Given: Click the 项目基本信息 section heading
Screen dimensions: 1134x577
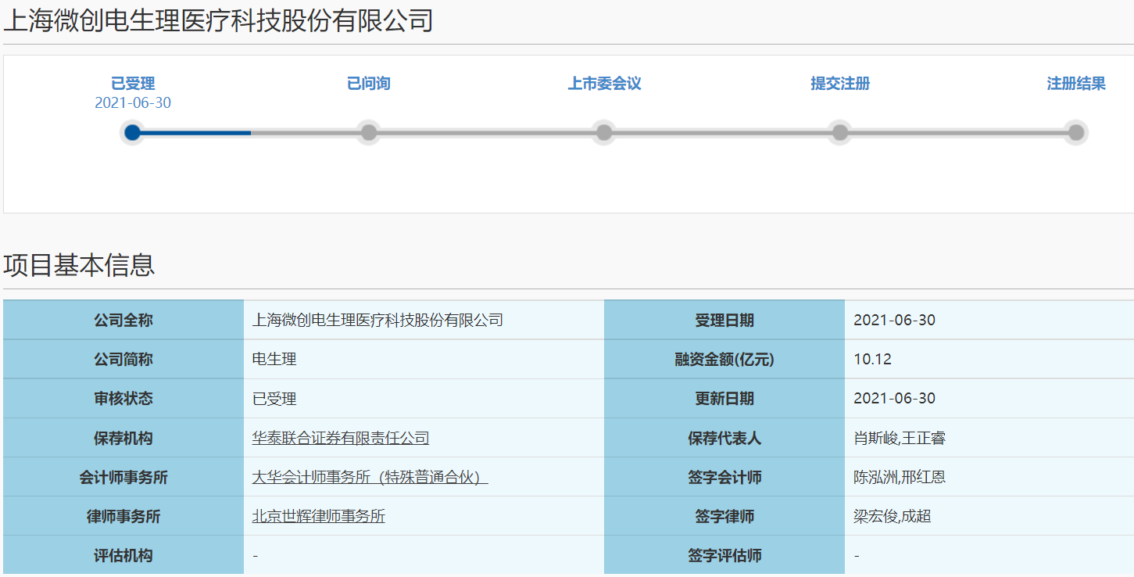Looking at the screenshot, I should pyautogui.click(x=79, y=265).
